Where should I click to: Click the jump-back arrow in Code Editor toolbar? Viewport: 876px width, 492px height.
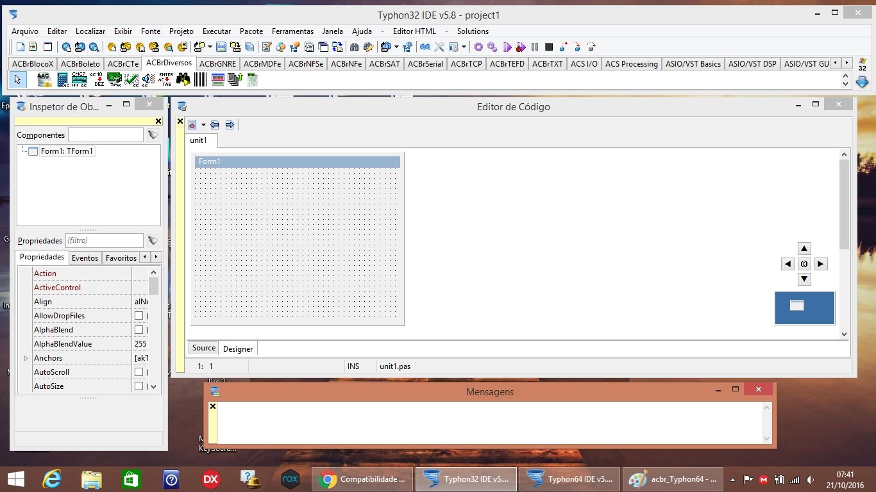point(215,125)
